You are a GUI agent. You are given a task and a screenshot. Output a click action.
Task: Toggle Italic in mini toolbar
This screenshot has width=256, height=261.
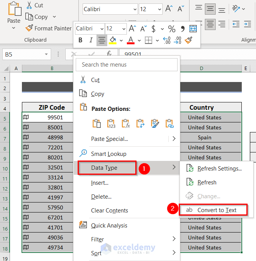coord(91,40)
